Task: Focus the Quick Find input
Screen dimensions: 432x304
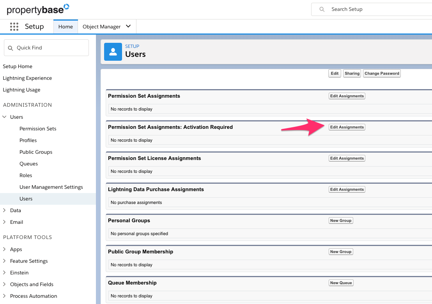Action: [46, 48]
